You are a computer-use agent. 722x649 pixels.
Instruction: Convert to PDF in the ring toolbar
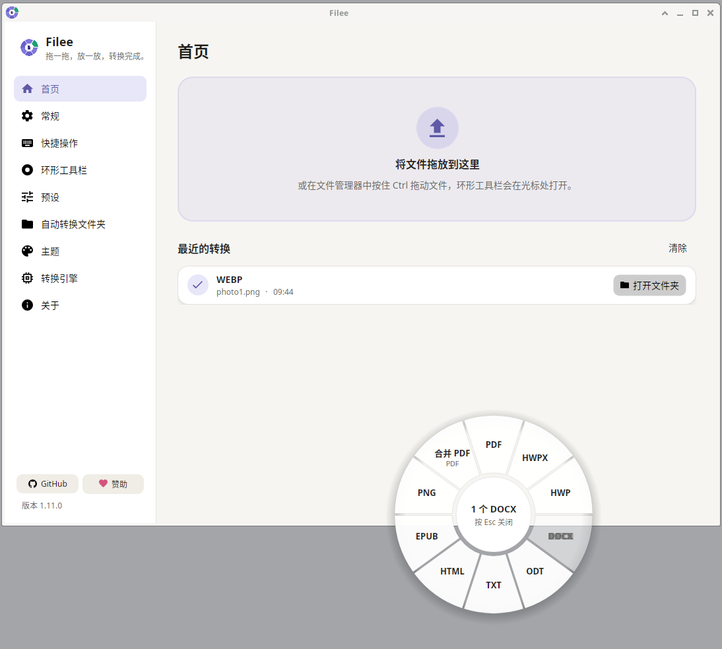(494, 445)
